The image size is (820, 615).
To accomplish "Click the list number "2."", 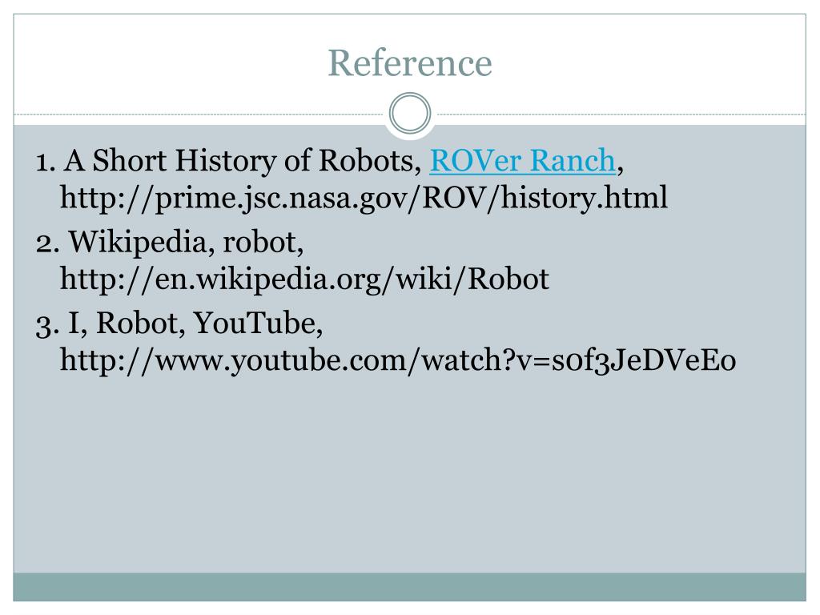I will [x=47, y=243].
